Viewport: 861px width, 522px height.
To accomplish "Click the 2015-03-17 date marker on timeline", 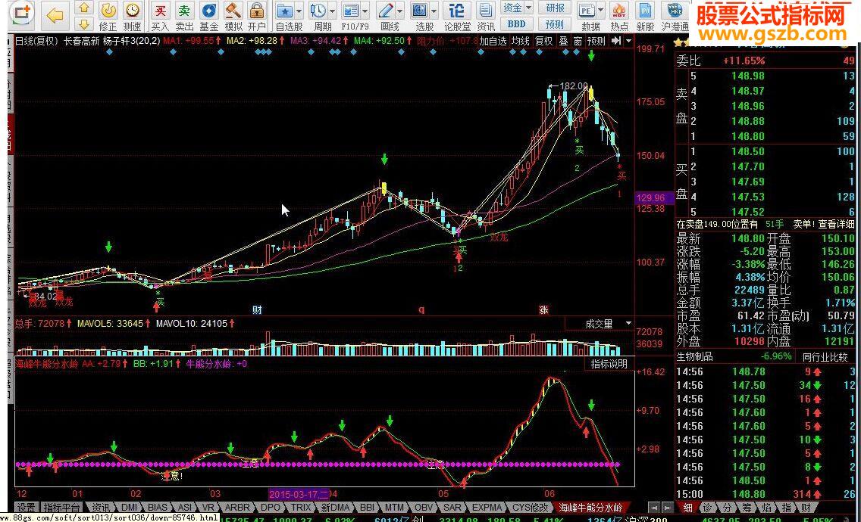I will click(299, 494).
